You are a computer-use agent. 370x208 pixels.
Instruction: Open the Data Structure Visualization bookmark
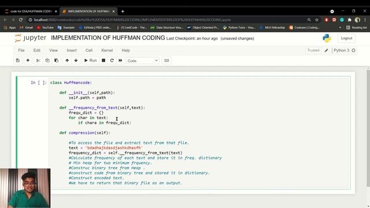pos(166,28)
